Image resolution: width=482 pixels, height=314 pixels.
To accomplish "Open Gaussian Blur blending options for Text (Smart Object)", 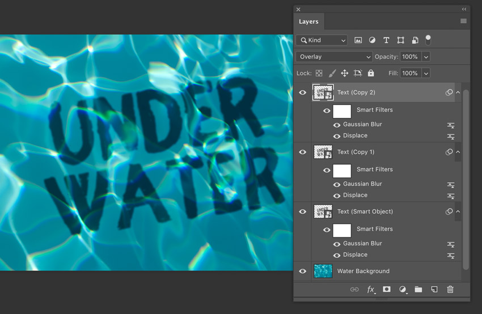I will pos(451,244).
